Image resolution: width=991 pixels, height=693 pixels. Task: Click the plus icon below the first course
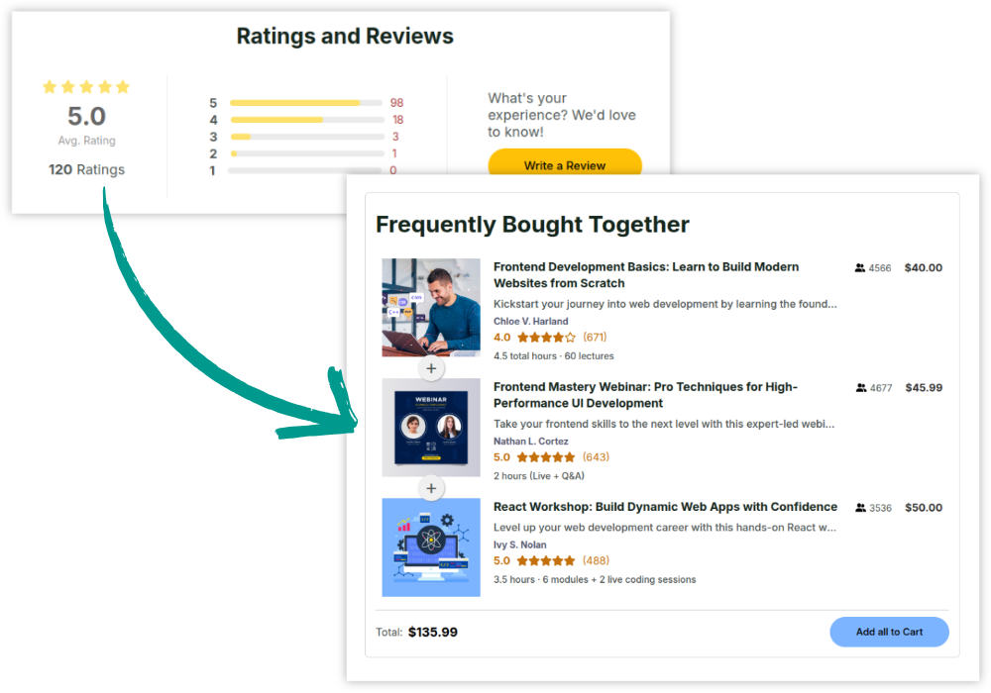[x=431, y=368]
